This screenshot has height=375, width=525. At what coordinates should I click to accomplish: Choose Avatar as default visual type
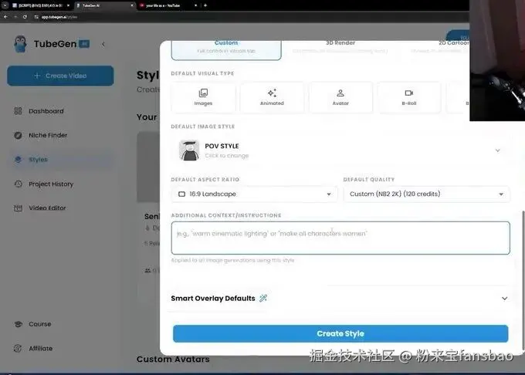[x=340, y=97]
